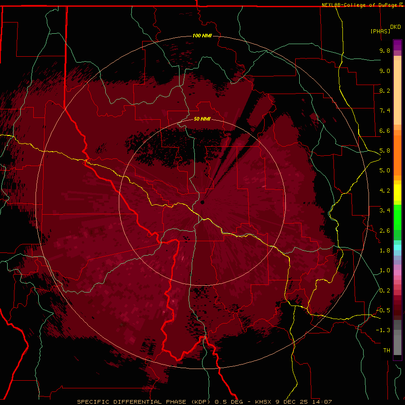Click the 2.6 value on the legend
The image size is (405, 405).
pos(385,231)
